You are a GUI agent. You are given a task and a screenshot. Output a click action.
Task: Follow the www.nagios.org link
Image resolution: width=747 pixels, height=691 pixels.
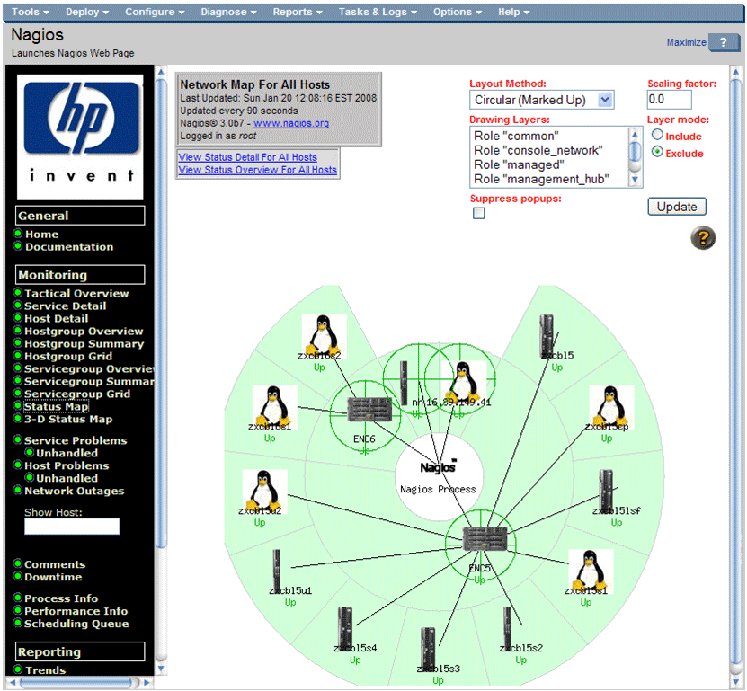tap(291, 123)
